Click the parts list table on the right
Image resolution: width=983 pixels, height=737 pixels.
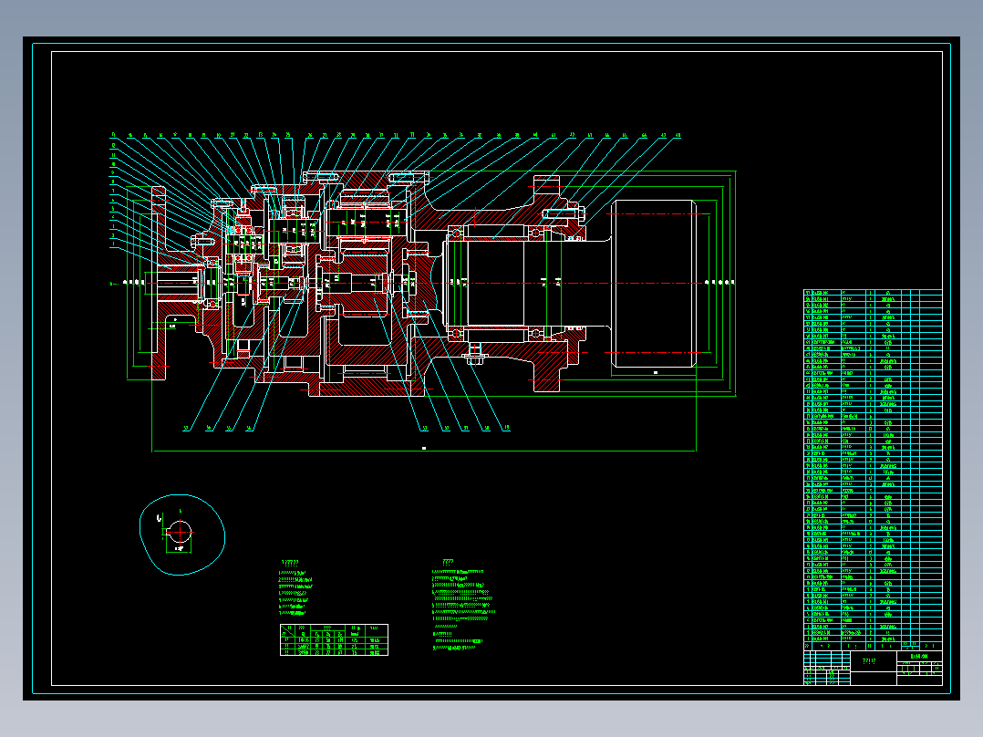coord(873,469)
